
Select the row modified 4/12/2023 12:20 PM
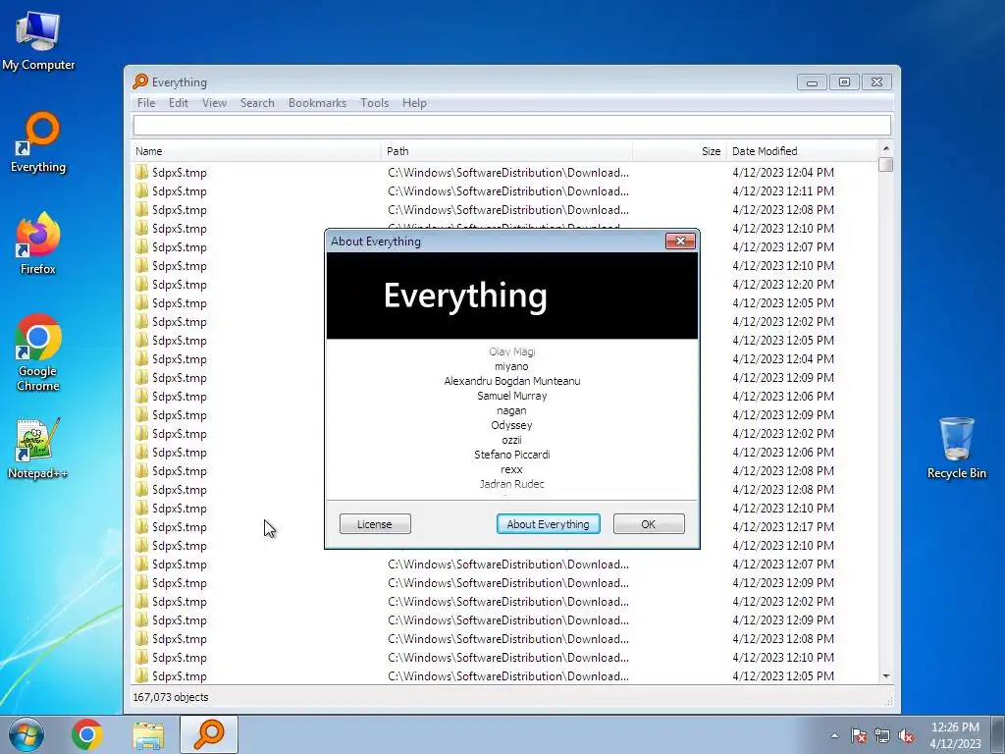click(x=504, y=284)
